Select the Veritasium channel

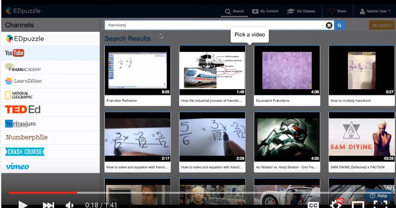(x=50, y=123)
